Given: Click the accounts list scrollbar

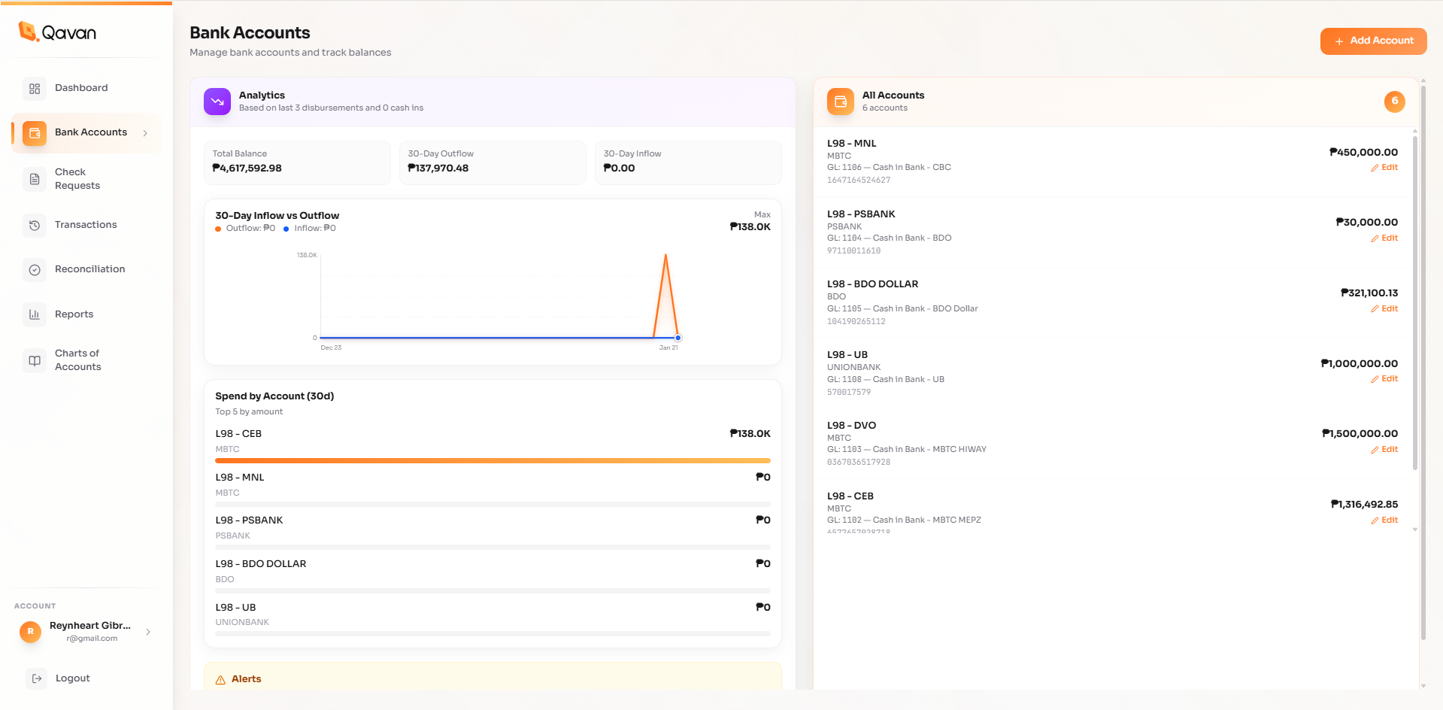Looking at the screenshot, I should click(1414, 301).
